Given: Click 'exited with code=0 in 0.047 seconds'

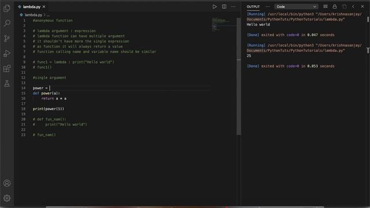Looking at the screenshot, I should [298, 35].
